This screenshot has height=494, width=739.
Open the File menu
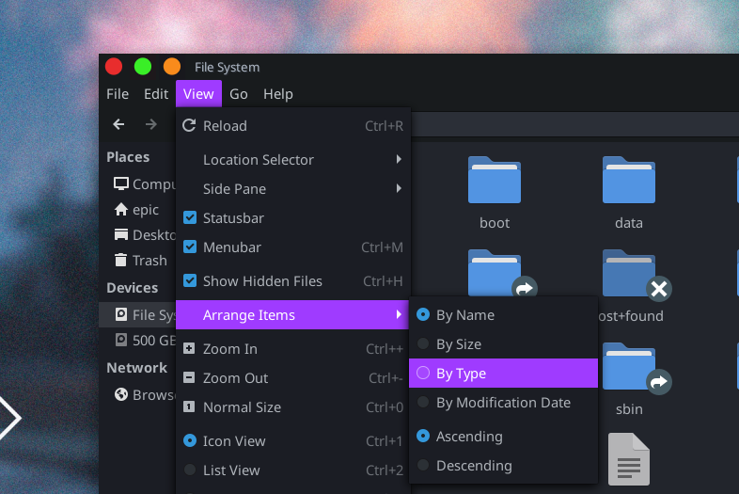click(118, 94)
